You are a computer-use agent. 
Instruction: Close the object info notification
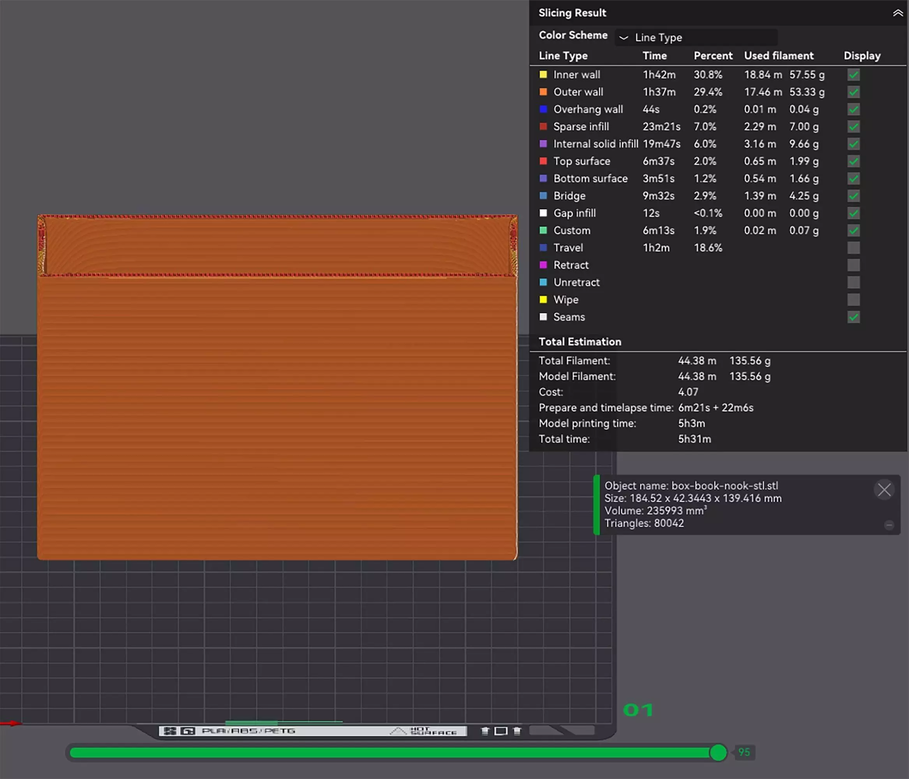pyautogui.click(x=884, y=490)
